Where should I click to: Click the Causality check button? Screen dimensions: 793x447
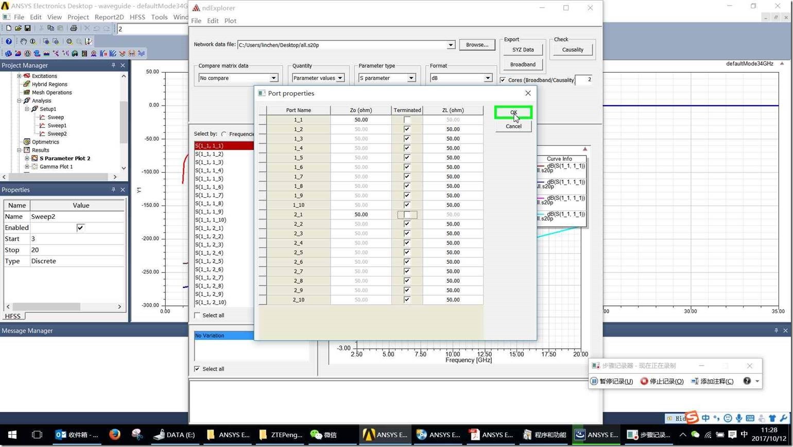(x=573, y=49)
